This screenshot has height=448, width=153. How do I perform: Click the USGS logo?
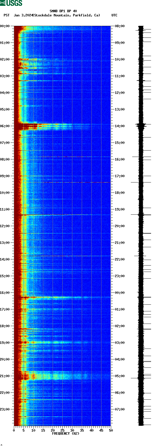pyautogui.click(x=11, y=3)
